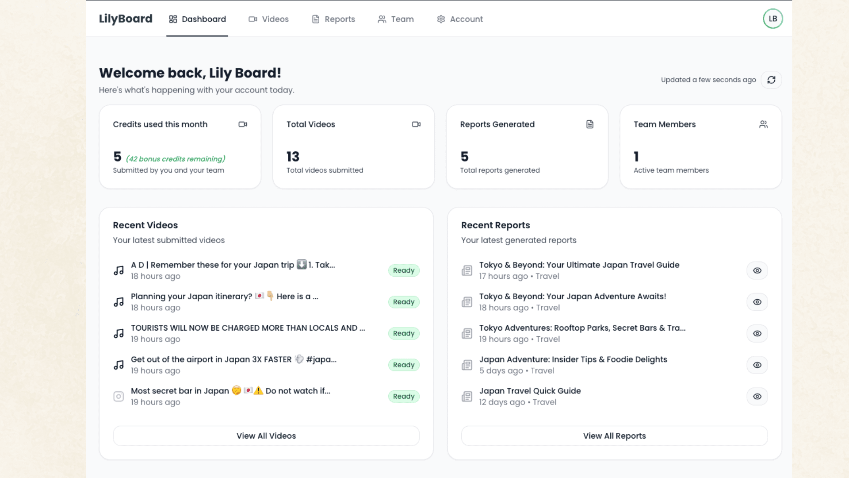849x478 pixels.
Task: Open the Account settings tab
Action: pos(460,19)
